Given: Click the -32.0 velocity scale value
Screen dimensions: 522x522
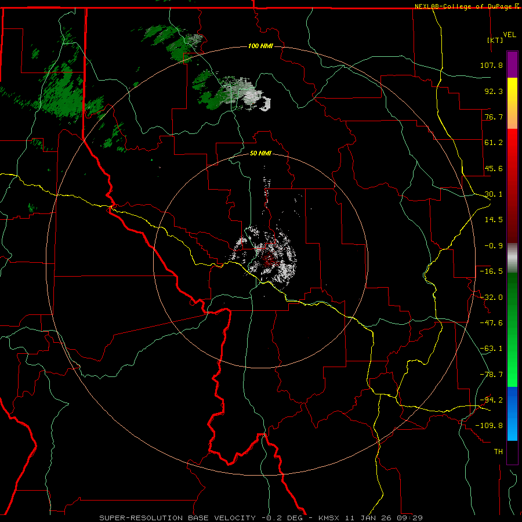Looking at the screenshot, I should click(x=491, y=298).
